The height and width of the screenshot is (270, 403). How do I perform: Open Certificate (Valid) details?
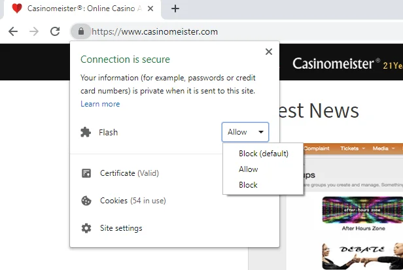click(x=130, y=173)
